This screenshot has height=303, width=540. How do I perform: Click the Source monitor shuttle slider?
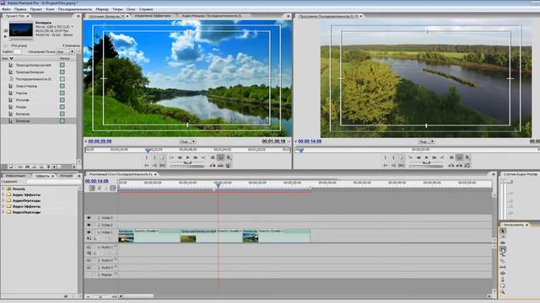(187, 162)
